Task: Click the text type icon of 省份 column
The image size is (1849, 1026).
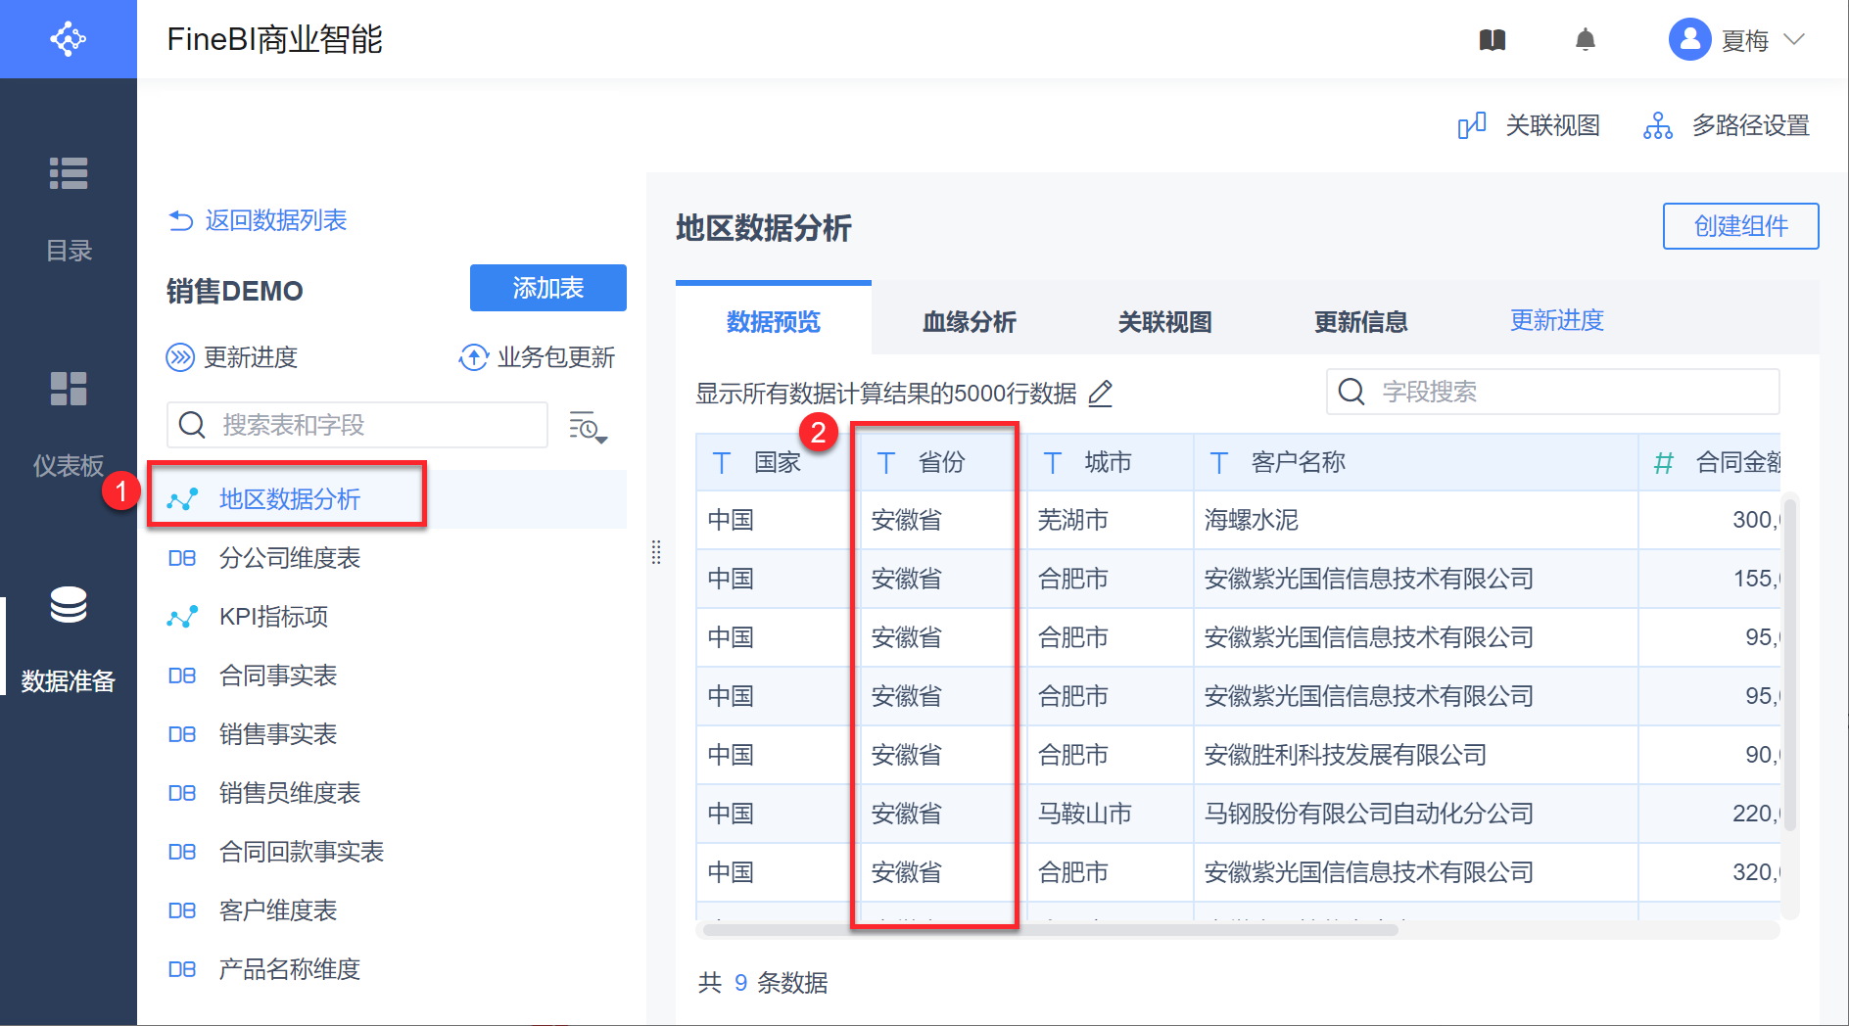Action: (886, 463)
